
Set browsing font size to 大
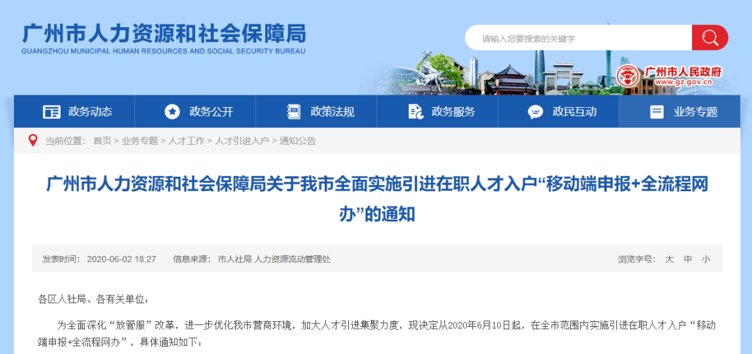[x=670, y=259]
